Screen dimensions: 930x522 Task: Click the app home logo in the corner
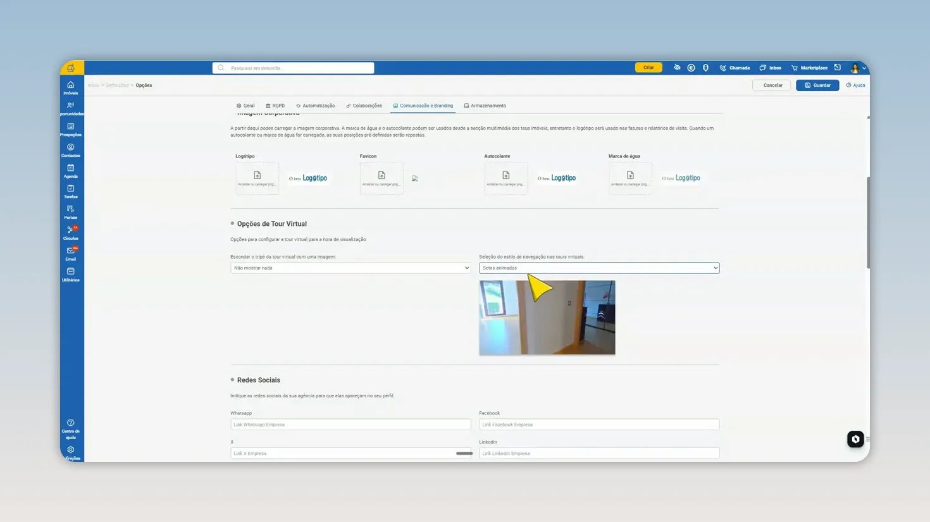point(71,68)
